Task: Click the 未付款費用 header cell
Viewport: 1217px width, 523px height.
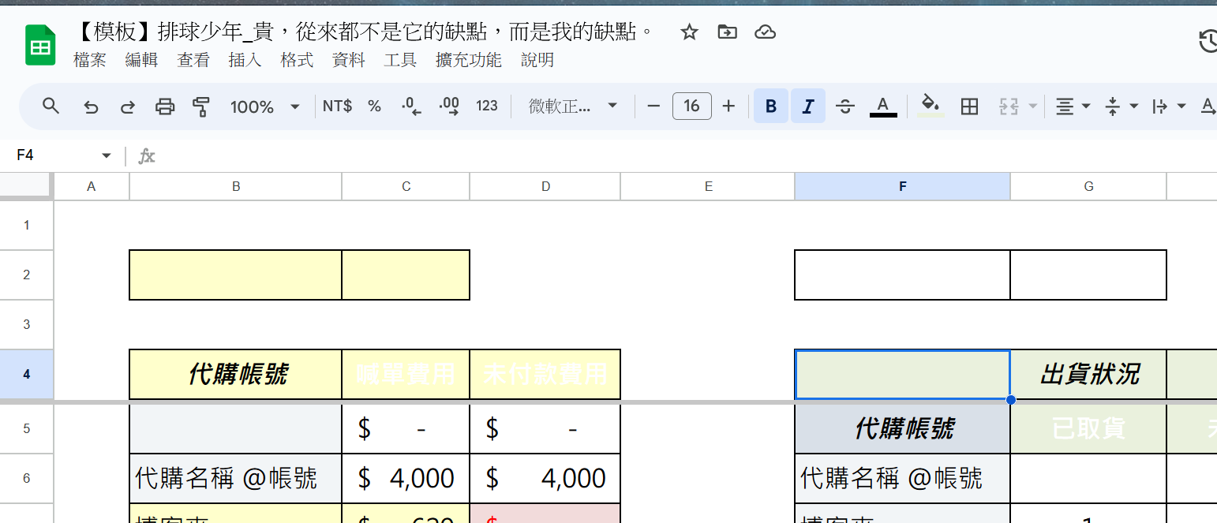Action: (545, 375)
